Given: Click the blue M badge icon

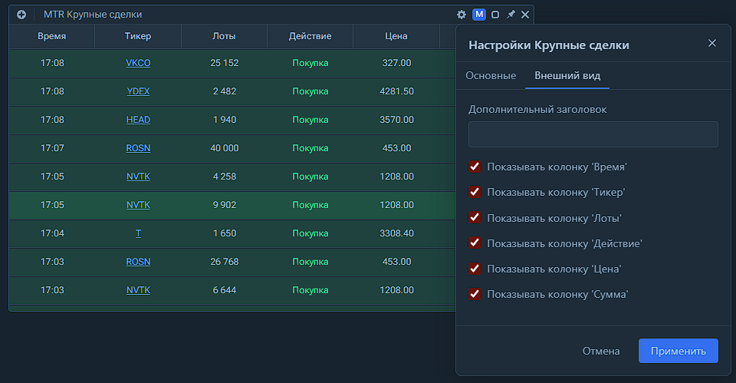Looking at the screenshot, I should [x=478, y=15].
